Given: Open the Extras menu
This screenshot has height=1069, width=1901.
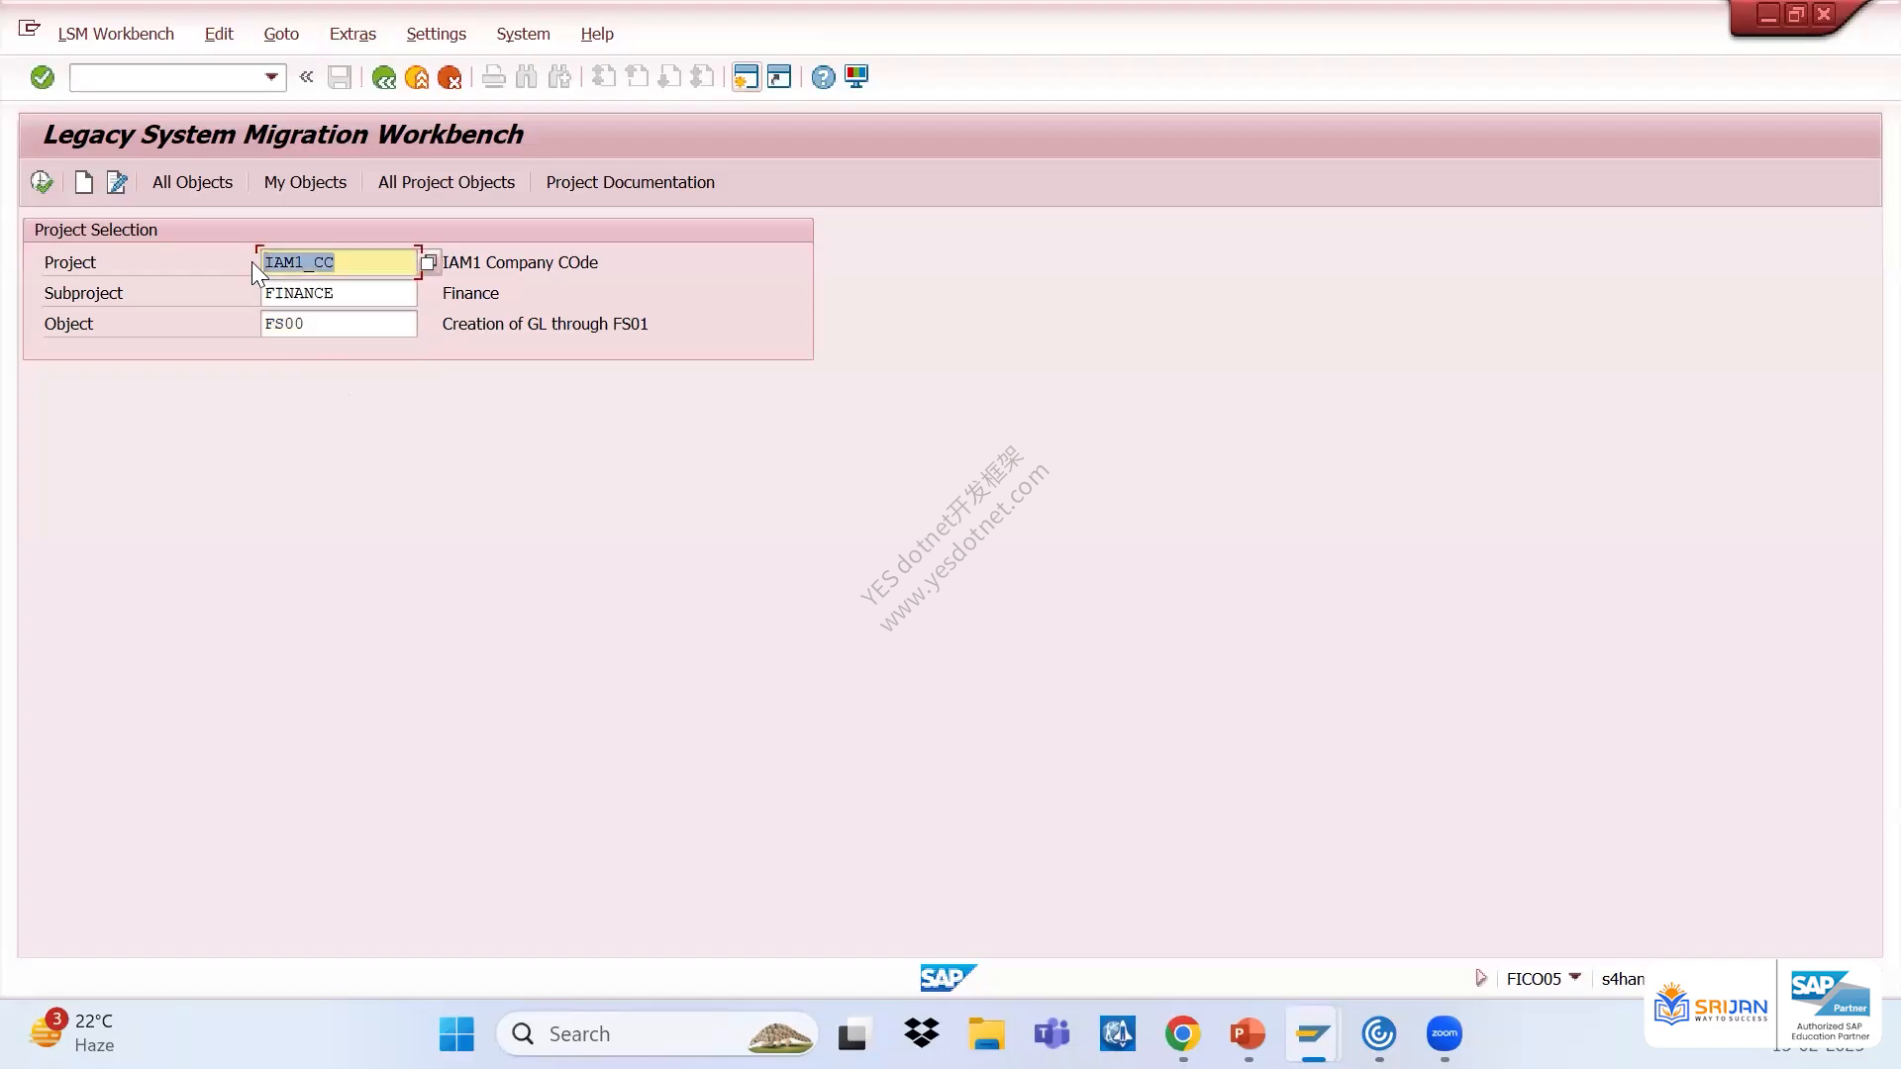Looking at the screenshot, I should tap(352, 34).
